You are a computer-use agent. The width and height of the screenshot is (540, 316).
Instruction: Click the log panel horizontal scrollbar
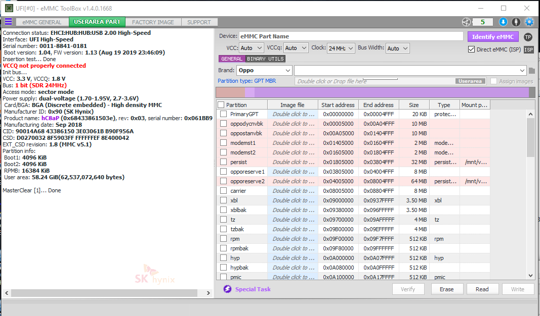pos(104,293)
